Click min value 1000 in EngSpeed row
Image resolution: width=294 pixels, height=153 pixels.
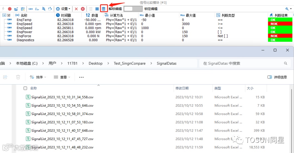pos(145,28)
